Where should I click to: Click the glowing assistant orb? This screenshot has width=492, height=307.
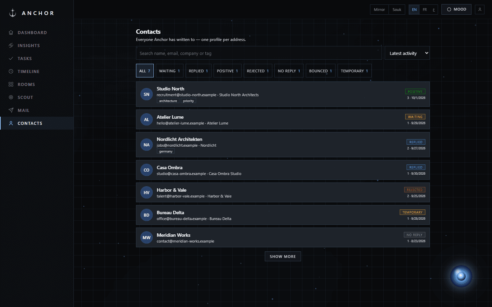tap(461, 276)
